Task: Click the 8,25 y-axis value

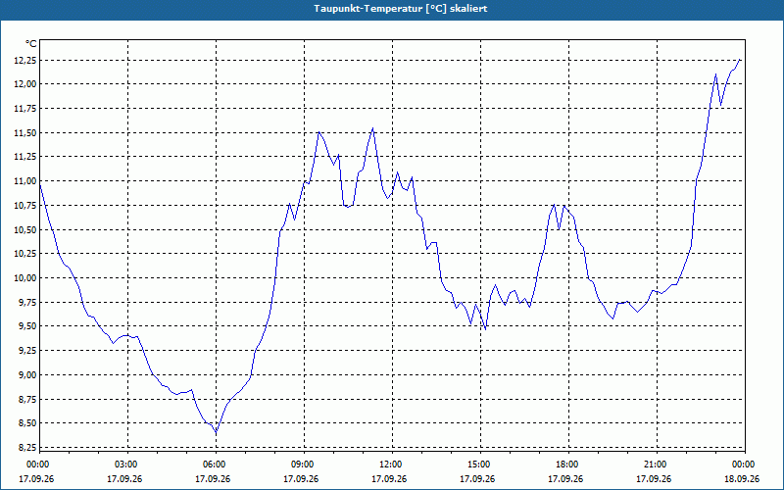Action: (x=29, y=448)
